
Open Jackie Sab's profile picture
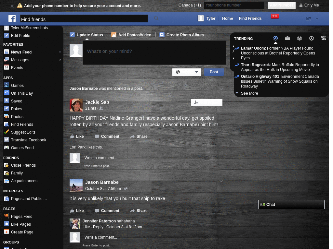76,105
